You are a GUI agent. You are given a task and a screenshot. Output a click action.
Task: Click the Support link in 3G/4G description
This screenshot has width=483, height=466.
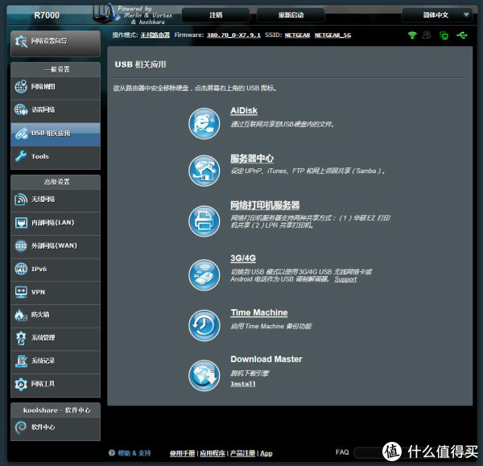[345, 279]
